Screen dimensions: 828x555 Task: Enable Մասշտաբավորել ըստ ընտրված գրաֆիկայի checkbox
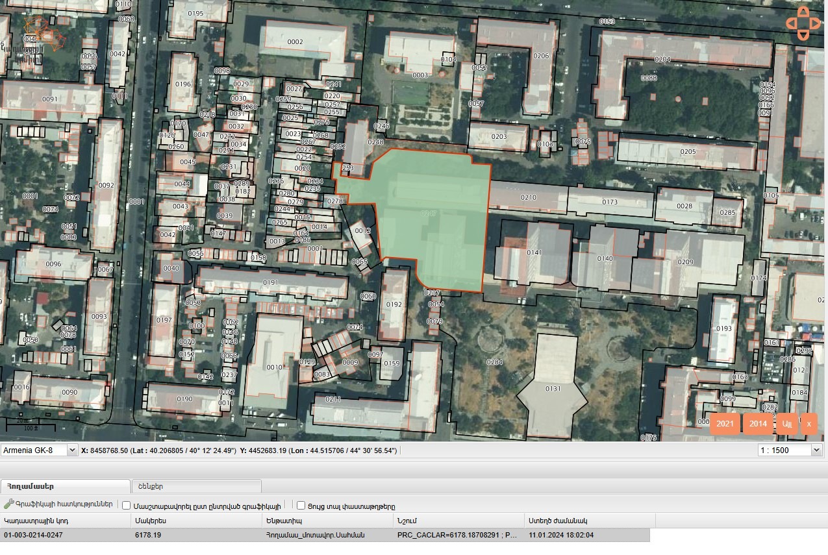[x=127, y=506]
